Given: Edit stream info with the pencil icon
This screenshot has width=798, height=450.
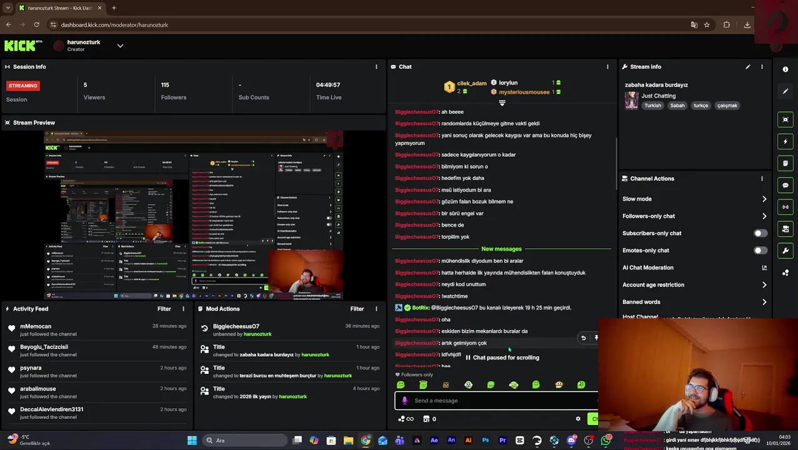Looking at the screenshot, I should pos(748,67).
